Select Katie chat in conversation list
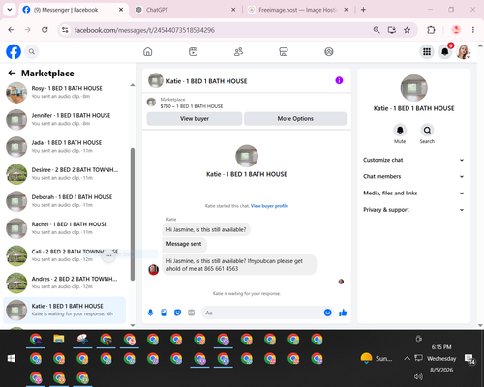This screenshot has height=387, width=484. (x=65, y=310)
